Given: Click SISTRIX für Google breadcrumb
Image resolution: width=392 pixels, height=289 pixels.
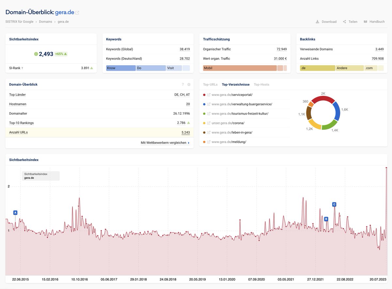Looking at the screenshot, I should click(x=19, y=22).
